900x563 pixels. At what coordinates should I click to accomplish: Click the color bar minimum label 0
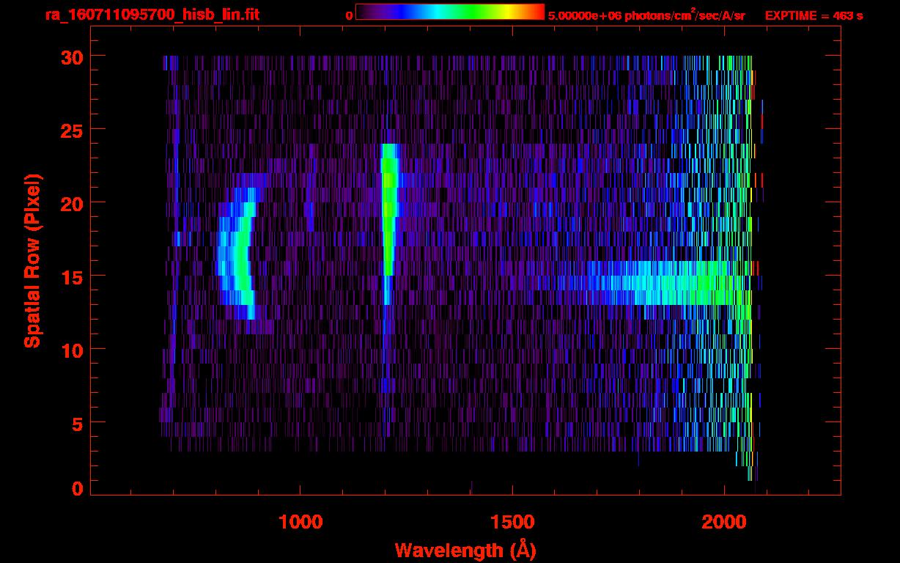point(349,15)
